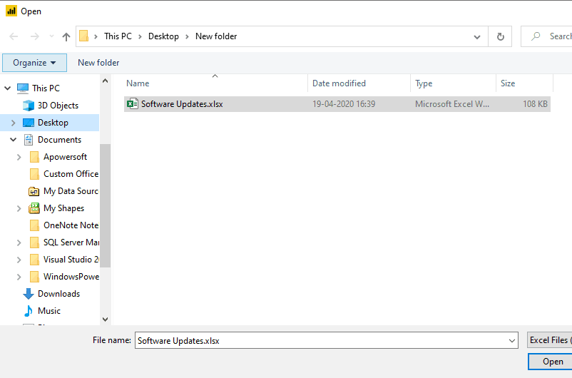Click the Up one level arrow
This screenshot has height=378, width=572.
pos(66,36)
